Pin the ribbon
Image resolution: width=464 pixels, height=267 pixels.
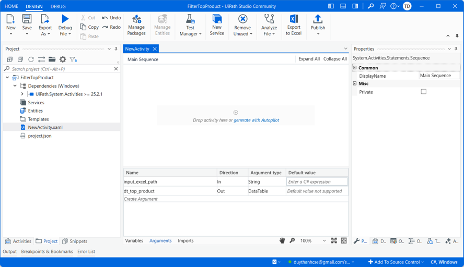[457, 36]
